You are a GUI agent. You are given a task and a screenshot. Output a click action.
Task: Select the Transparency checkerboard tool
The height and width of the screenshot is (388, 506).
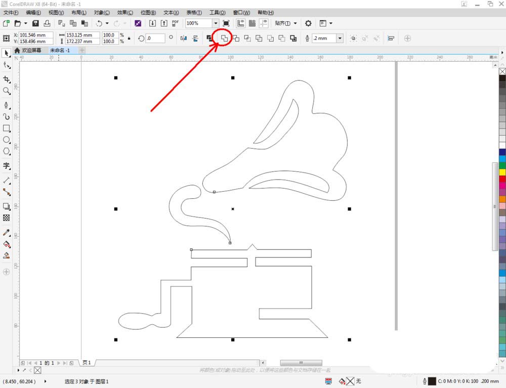6,218
